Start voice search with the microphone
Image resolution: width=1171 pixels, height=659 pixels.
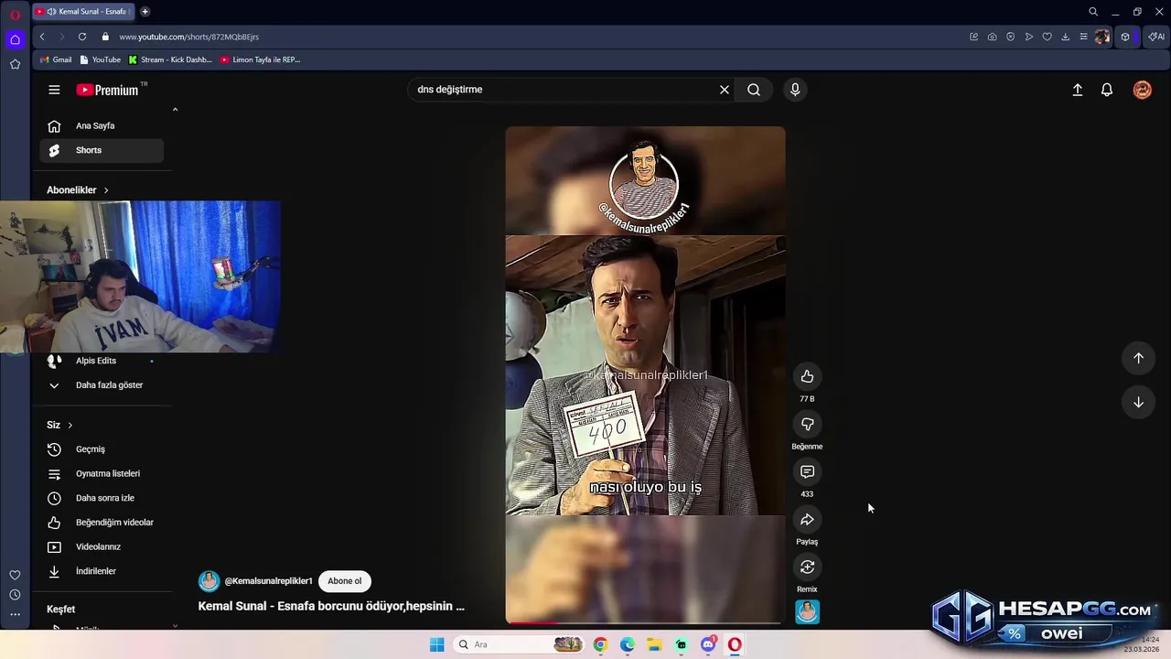point(795,90)
